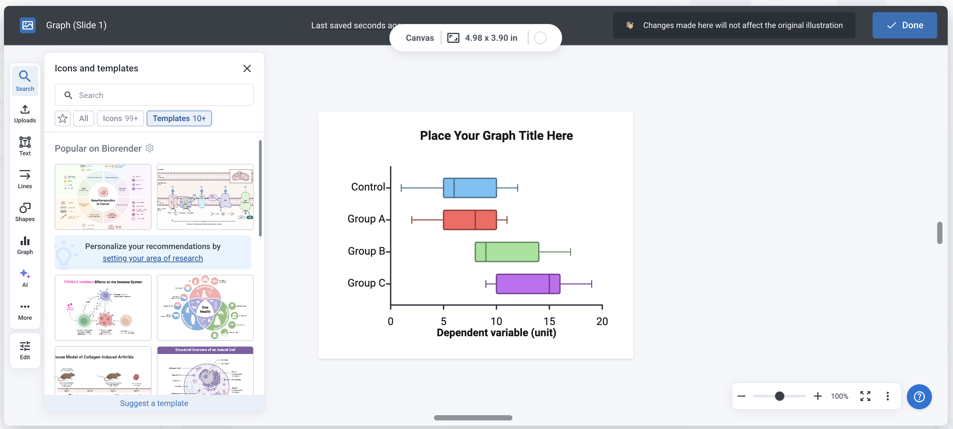Enter fullscreen fit-to-screen view

[865, 396]
